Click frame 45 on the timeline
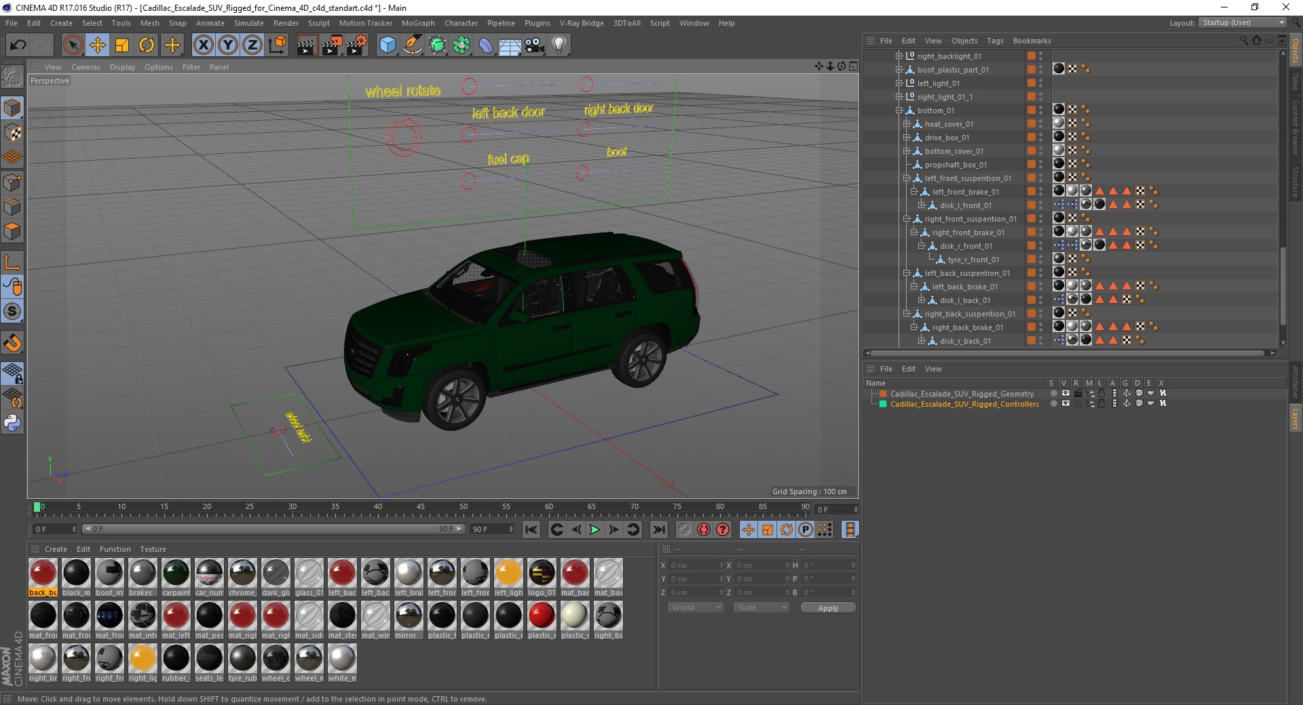 pos(421,507)
